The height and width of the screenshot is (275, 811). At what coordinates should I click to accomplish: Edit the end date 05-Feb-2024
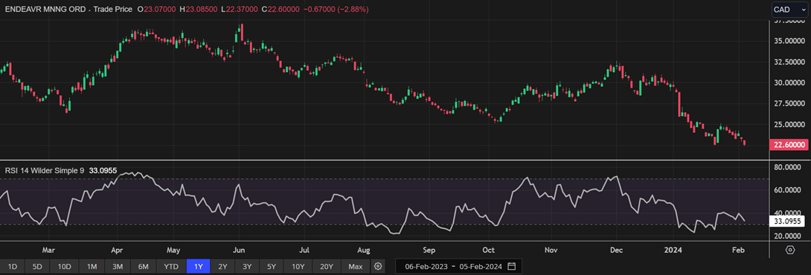coord(481,267)
